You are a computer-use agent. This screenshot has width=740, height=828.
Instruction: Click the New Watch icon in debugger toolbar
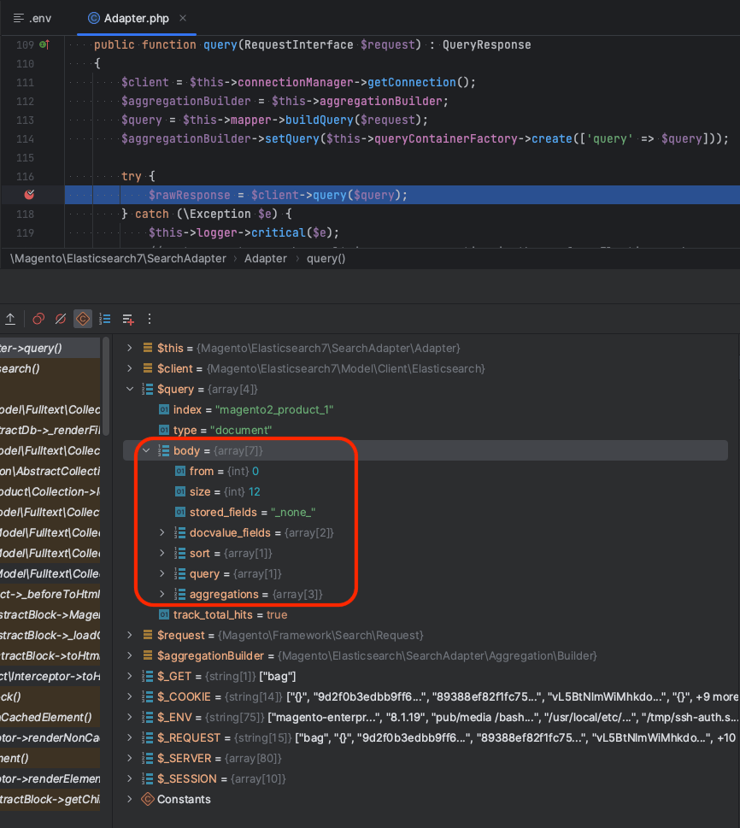click(126, 318)
